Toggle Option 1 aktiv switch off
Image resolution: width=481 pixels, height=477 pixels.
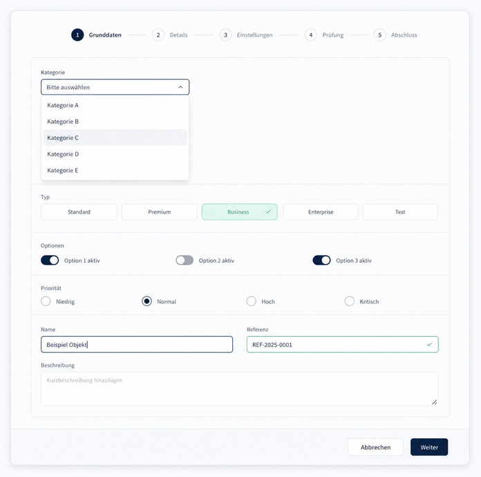coord(50,261)
